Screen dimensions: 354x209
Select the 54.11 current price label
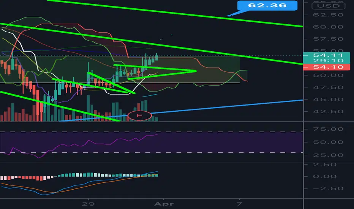click(x=328, y=55)
